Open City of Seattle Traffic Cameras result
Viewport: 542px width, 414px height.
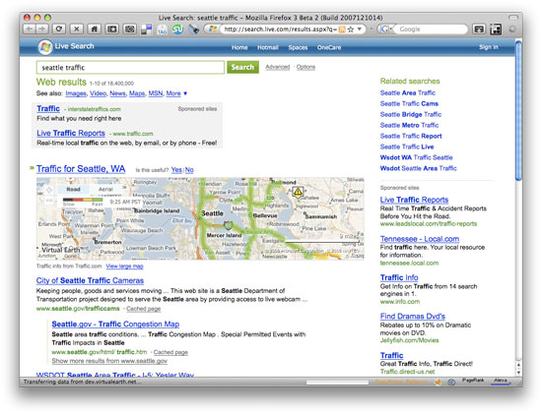tap(90, 280)
